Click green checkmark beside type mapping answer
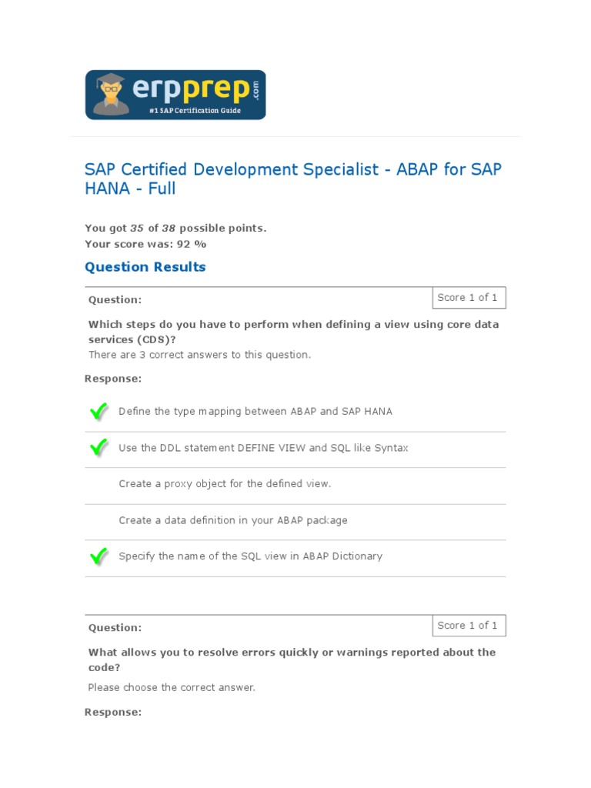This screenshot has height=788, width=591. pyautogui.click(x=98, y=412)
